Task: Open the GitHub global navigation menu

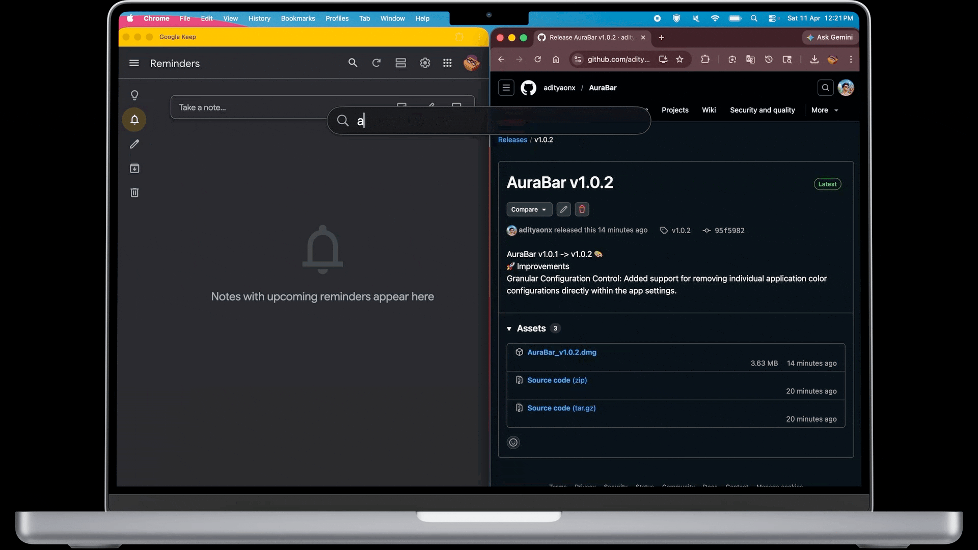Action: click(506, 88)
